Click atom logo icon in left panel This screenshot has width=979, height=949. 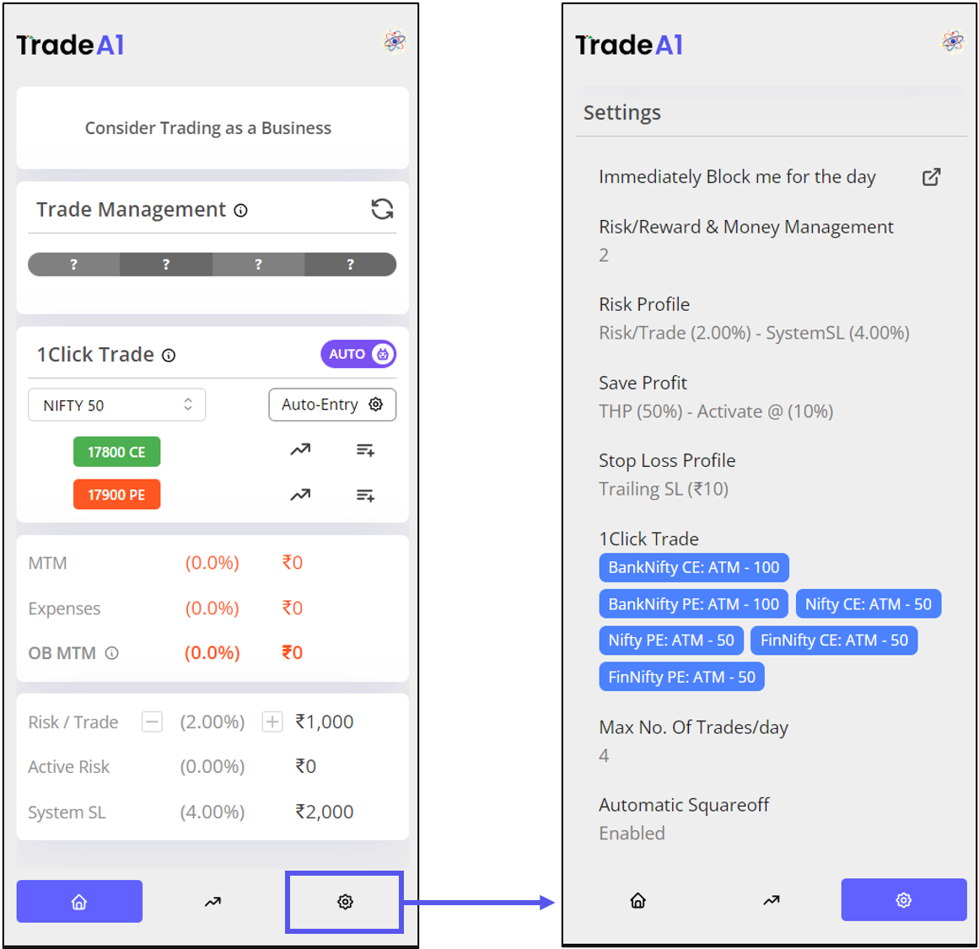pos(394,42)
